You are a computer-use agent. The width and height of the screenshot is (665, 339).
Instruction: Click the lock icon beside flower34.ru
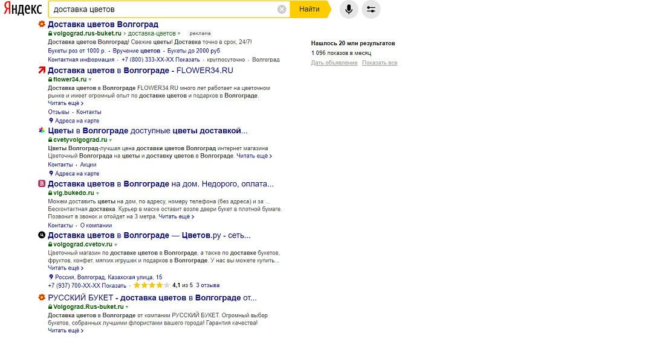(50, 80)
